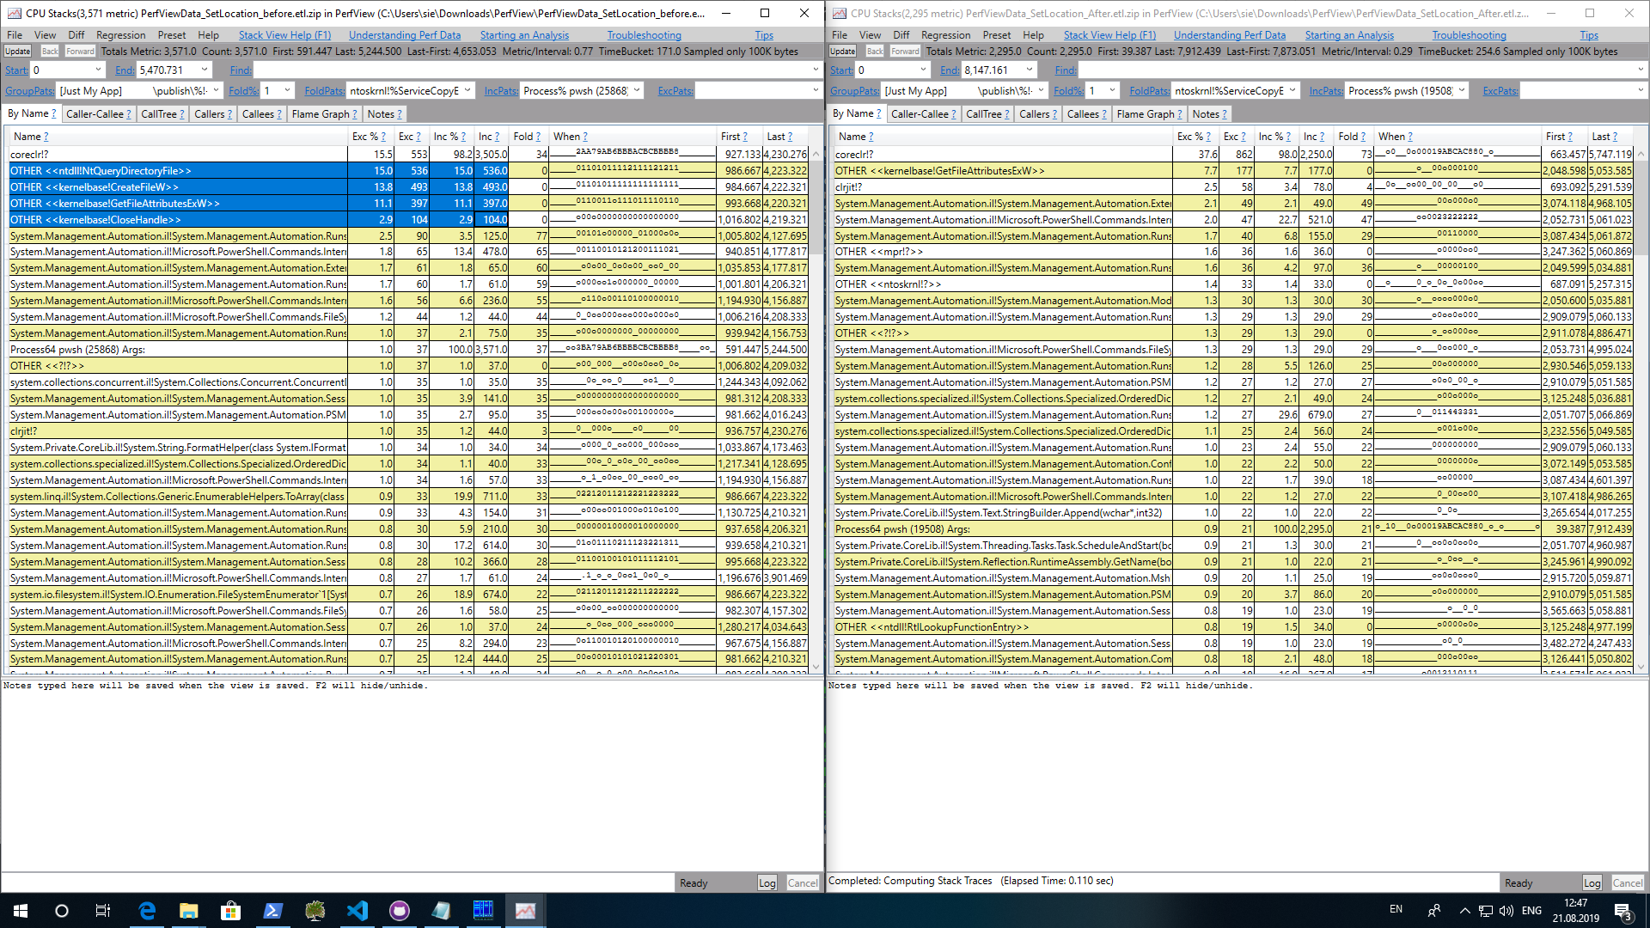The width and height of the screenshot is (1650, 928).
Task: Launch PowerShell from the taskbar
Action: pyautogui.click(x=272, y=911)
